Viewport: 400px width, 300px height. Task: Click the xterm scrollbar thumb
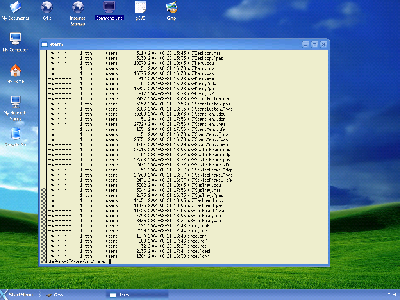43,225
